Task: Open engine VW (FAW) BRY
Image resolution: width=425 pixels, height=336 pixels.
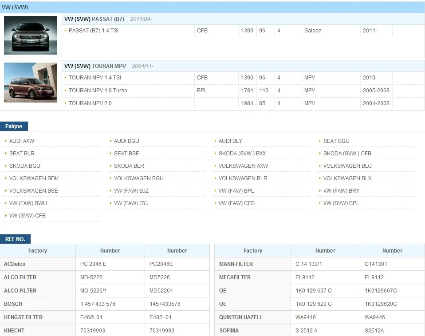Action: coord(341,191)
